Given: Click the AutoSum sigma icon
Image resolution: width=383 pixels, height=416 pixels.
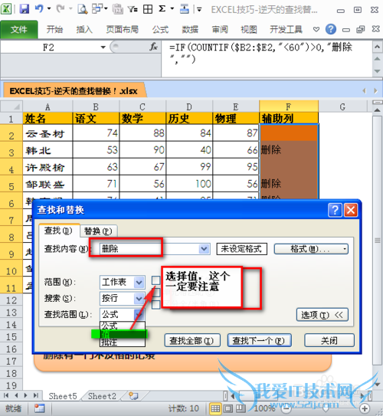Looking at the screenshot, I should coord(162,9).
